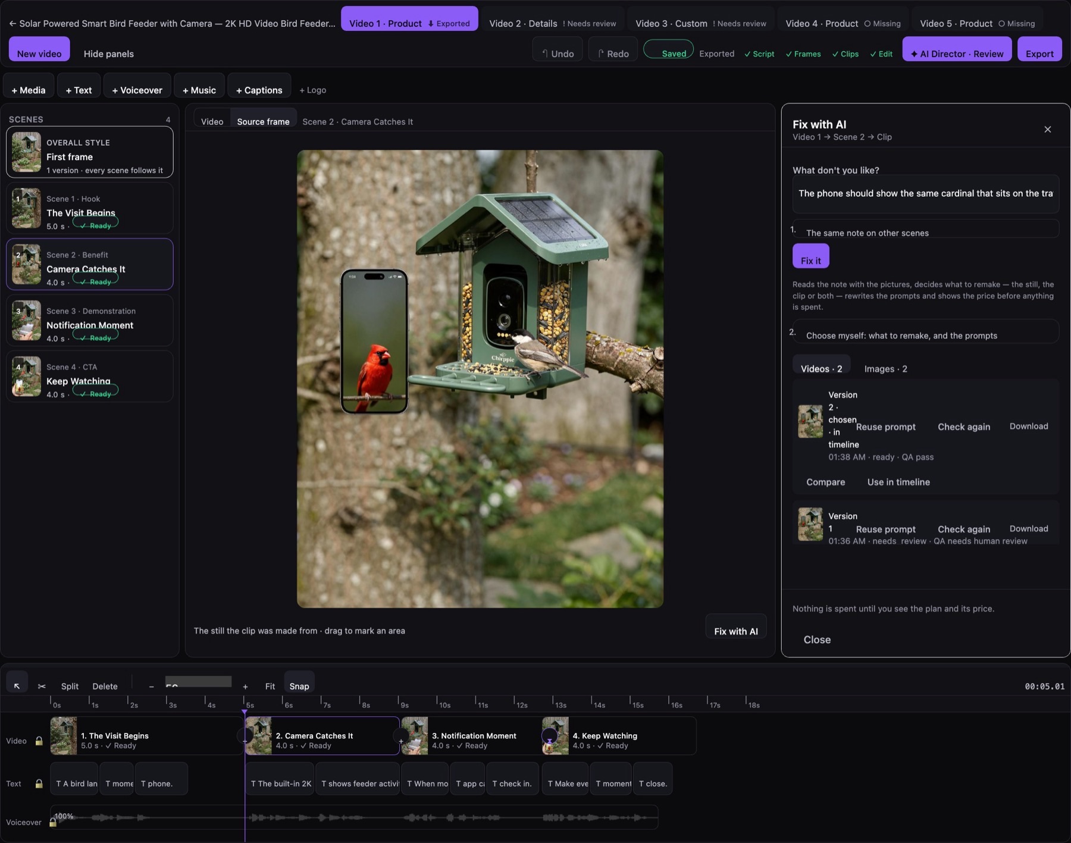Zoom out the timeline with minus
The height and width of the screenshot is (843, 1071).
[x=151, y=686]
